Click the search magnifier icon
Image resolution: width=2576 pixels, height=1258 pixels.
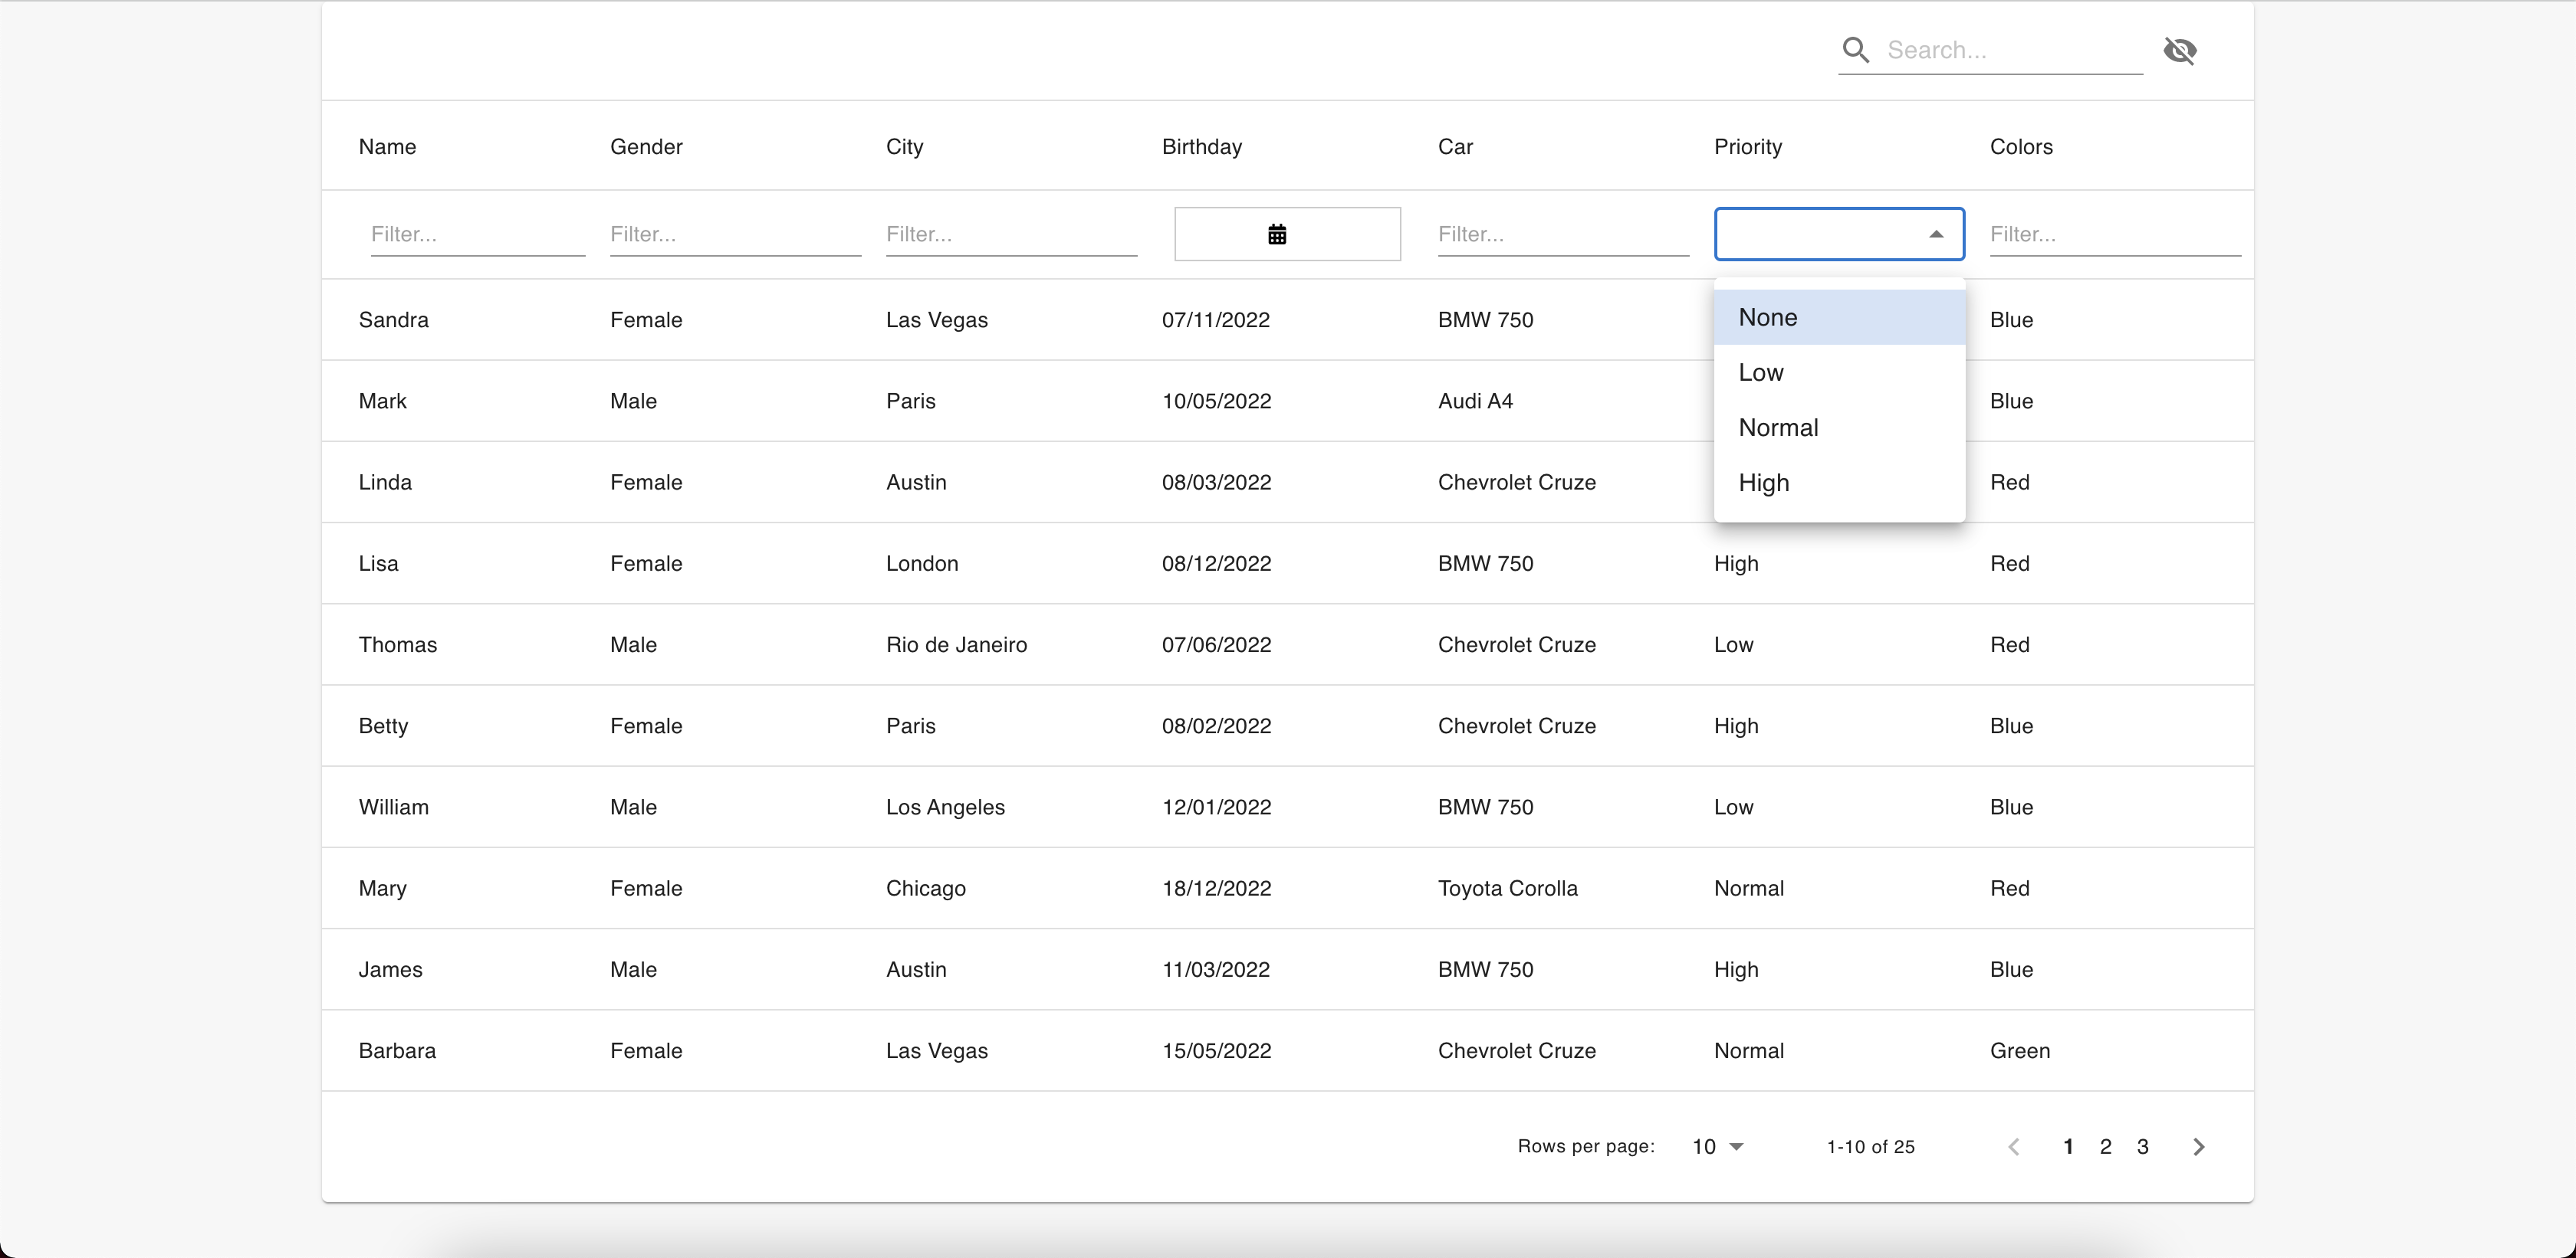pyautogui.click(x=1856, y=50)
